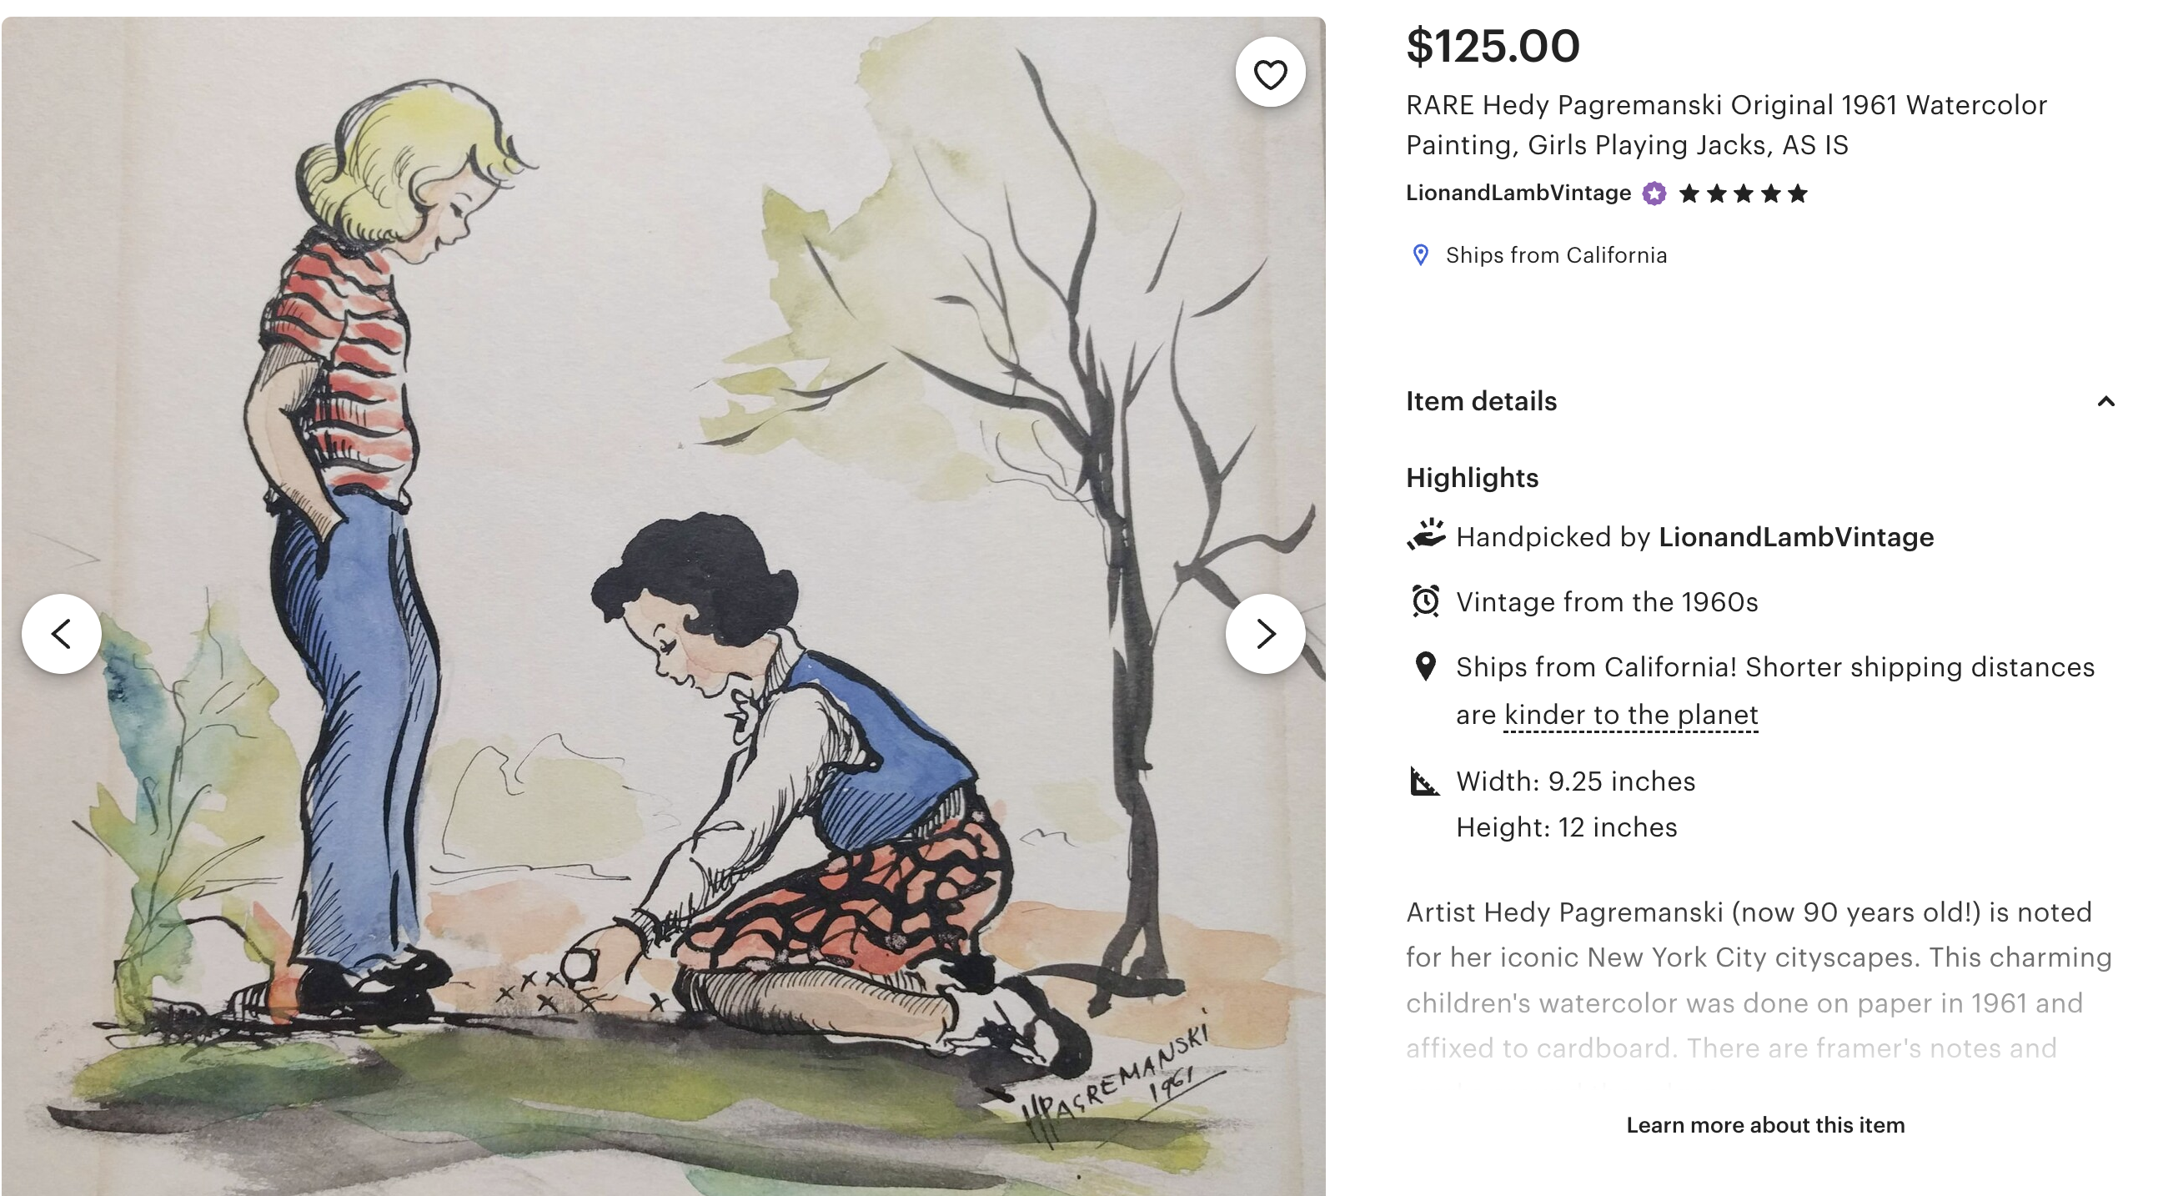Collapse the Item details section
The height and width of the screenshot is (1196, 2158).
click(x=2105, y=401)
